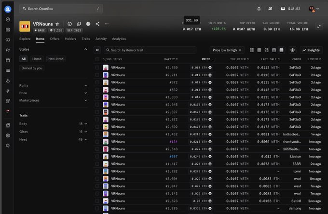Buy item #1,417 at 0.025 ETH
The height and width of the screenshot is (214, 328).
[202, 164]
